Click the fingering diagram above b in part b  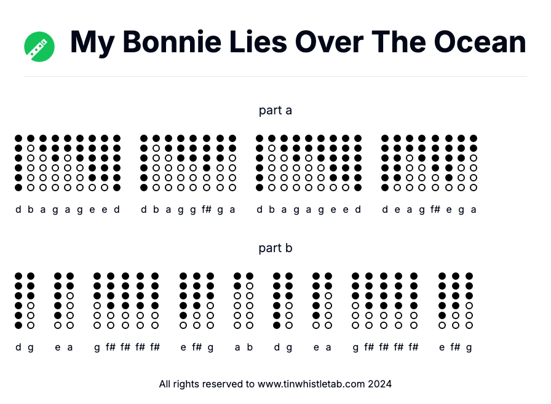click(250, 301)
